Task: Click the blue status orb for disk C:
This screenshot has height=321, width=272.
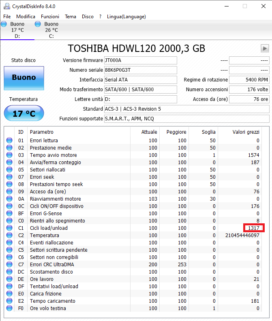Action: [x=38, y=24]
